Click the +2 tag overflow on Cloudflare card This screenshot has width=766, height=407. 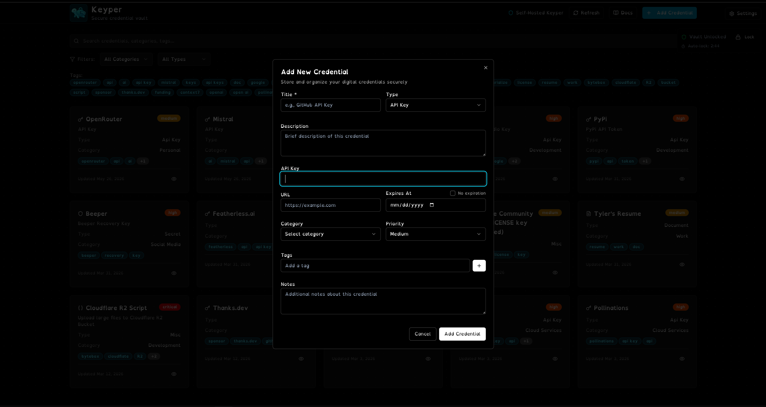[x=154, y=356]
